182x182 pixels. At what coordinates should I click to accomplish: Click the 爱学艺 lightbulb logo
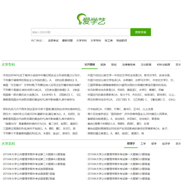pos(91,19)
